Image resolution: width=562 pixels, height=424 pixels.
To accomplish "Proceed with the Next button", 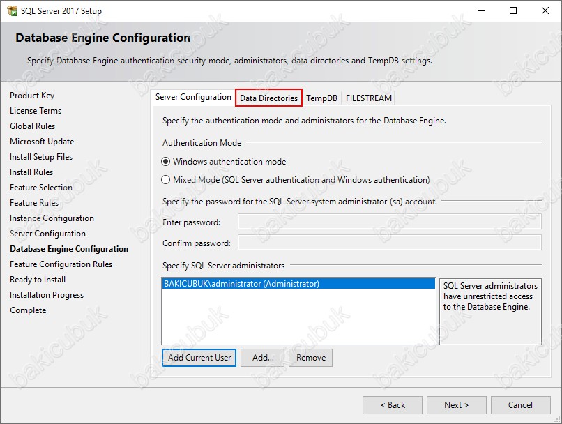I will (457, 405).
